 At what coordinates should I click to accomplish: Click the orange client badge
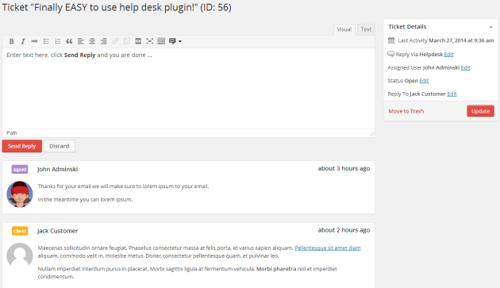20,231
